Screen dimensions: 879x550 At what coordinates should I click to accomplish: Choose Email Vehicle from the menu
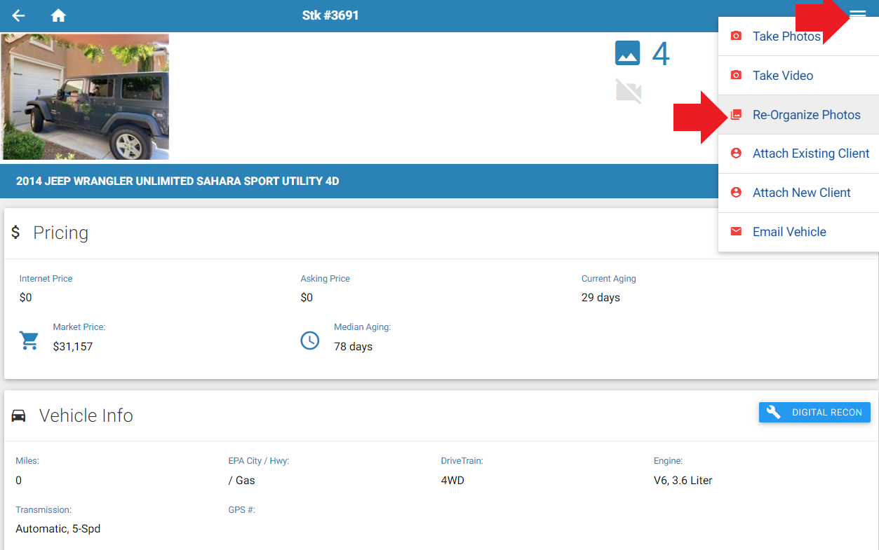798,232
